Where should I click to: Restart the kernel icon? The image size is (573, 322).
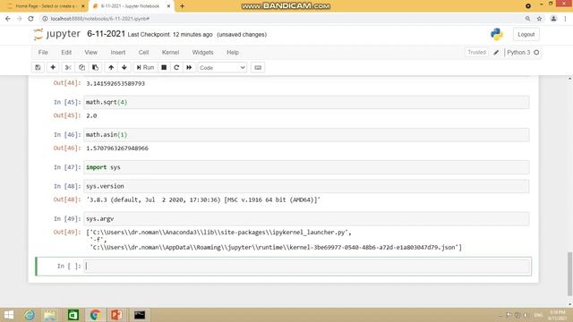coord(176,68)
